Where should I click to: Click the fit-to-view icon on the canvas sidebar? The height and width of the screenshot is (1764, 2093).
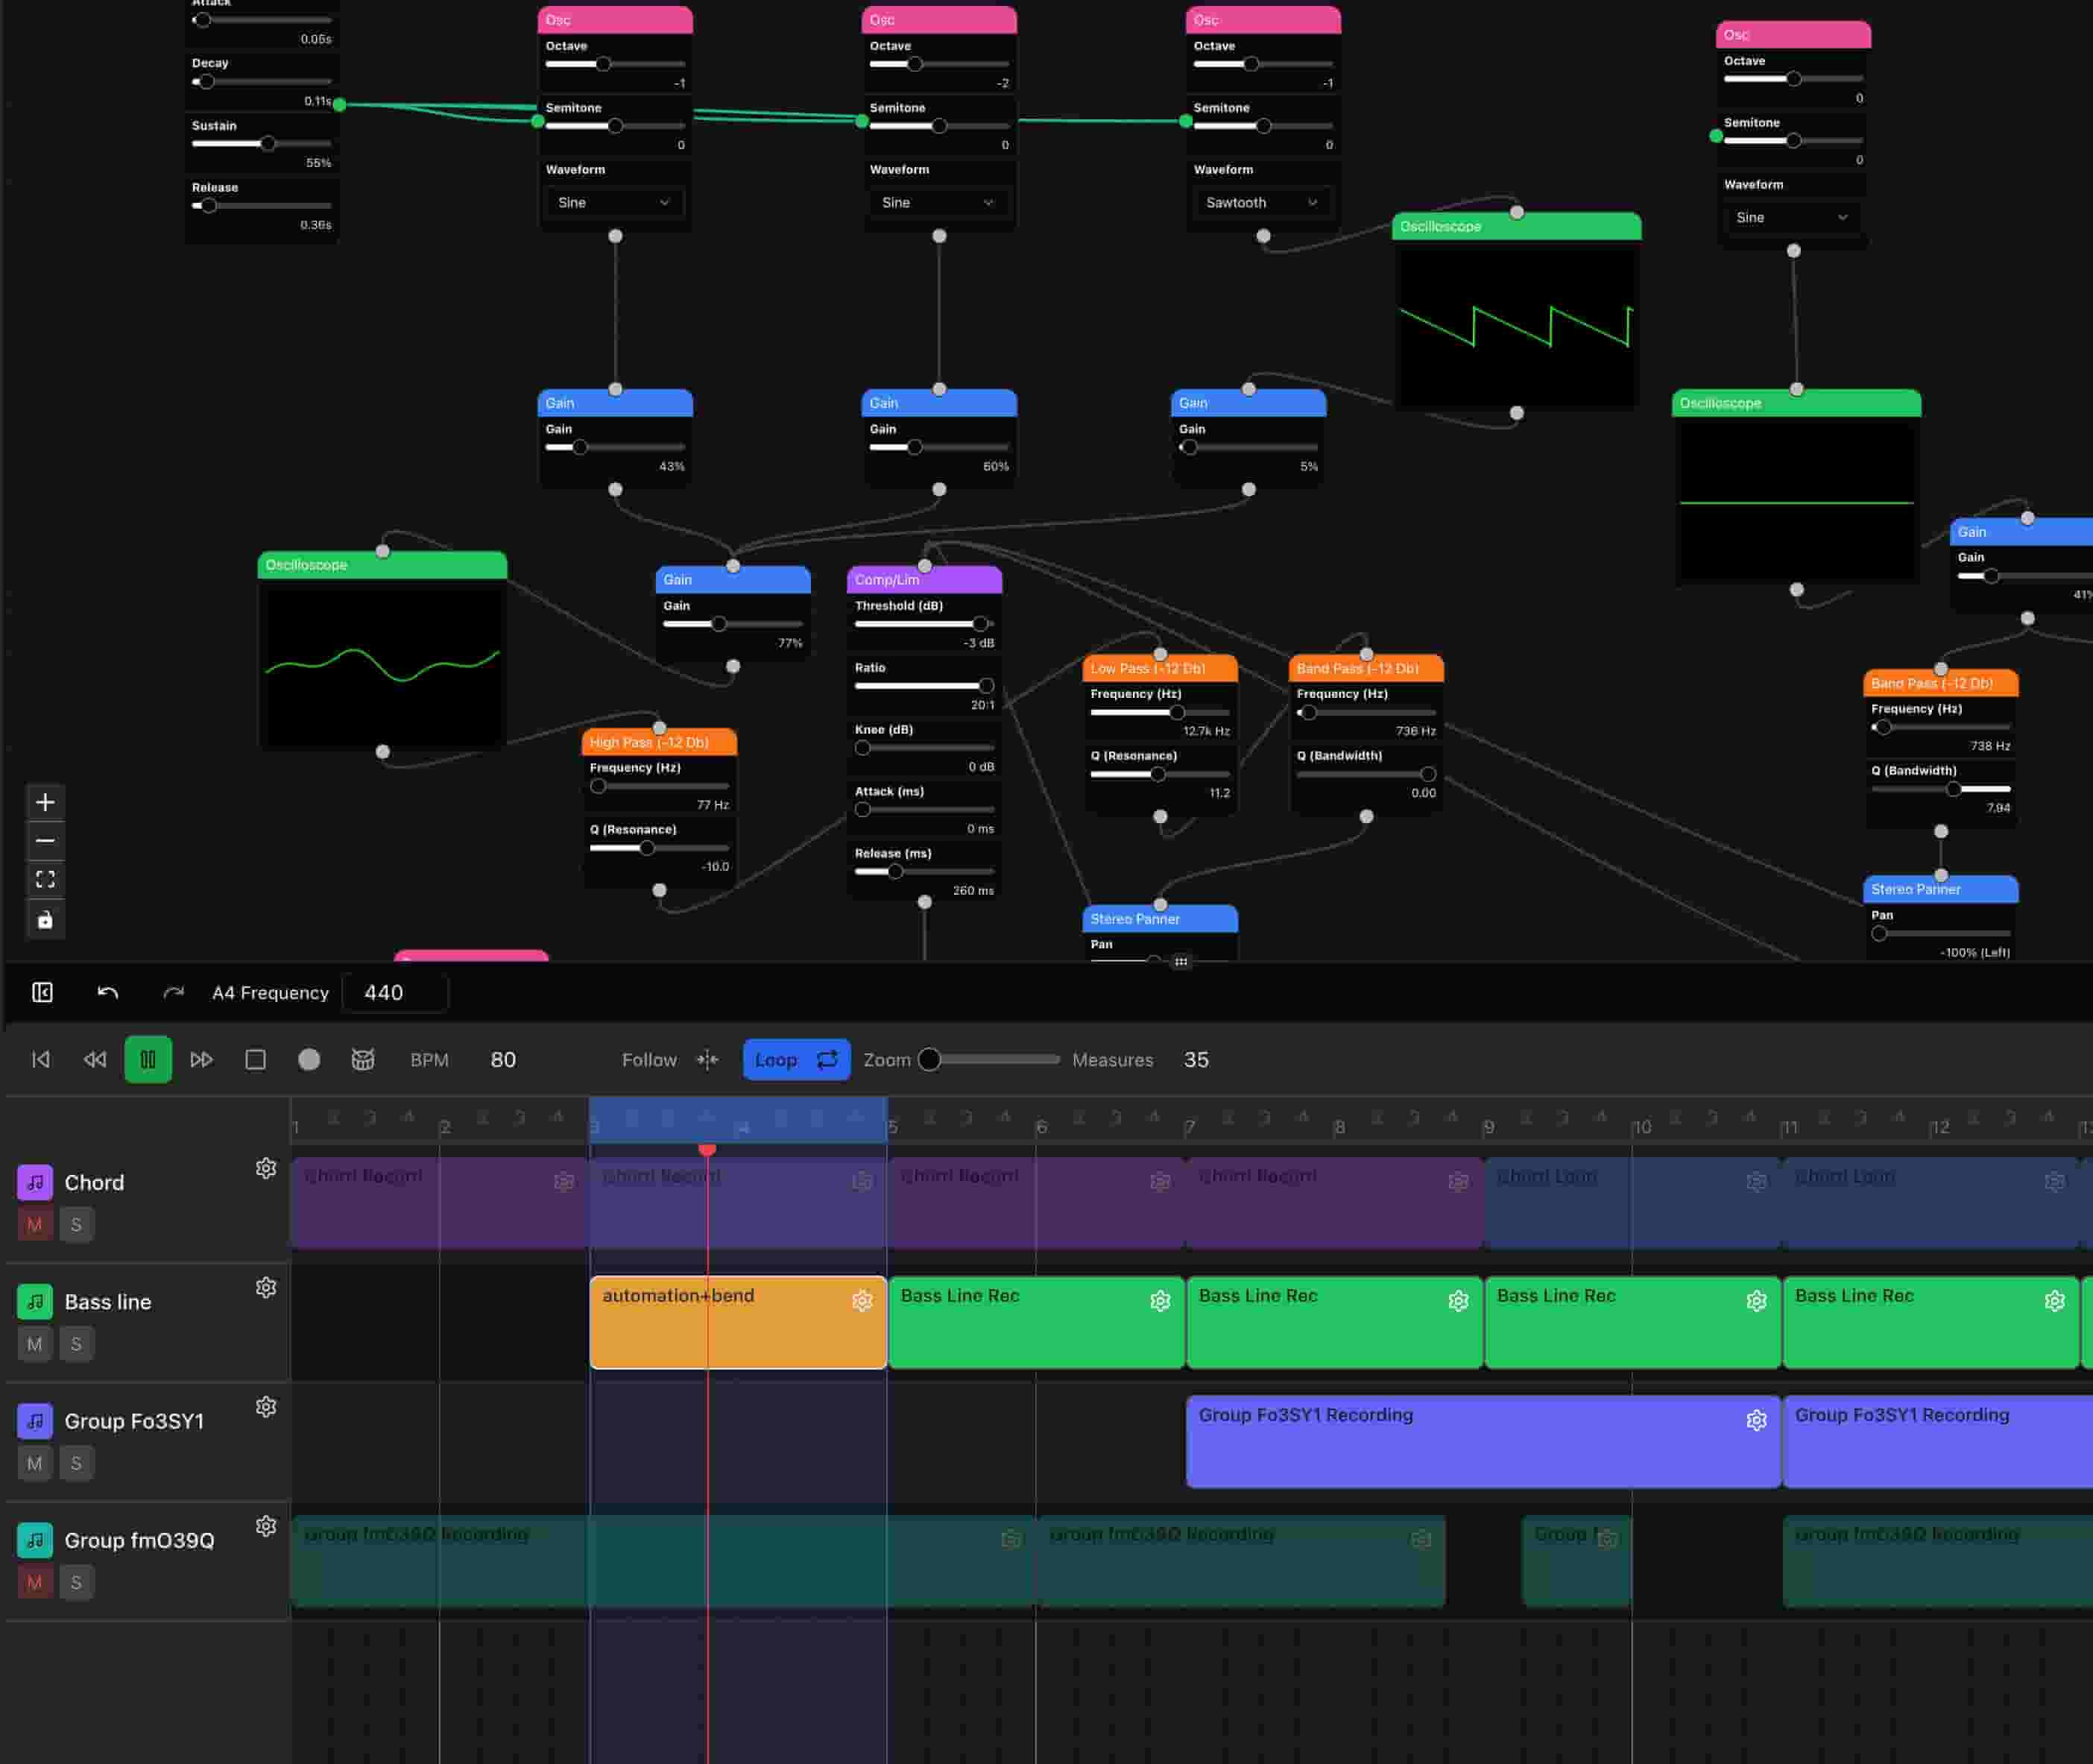(45, 880)
